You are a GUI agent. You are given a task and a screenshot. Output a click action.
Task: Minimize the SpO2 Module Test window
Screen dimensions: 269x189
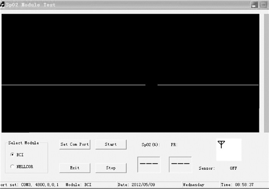coord(254,5)
